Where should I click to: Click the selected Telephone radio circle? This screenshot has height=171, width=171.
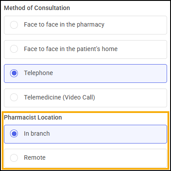tap(14, 73)
